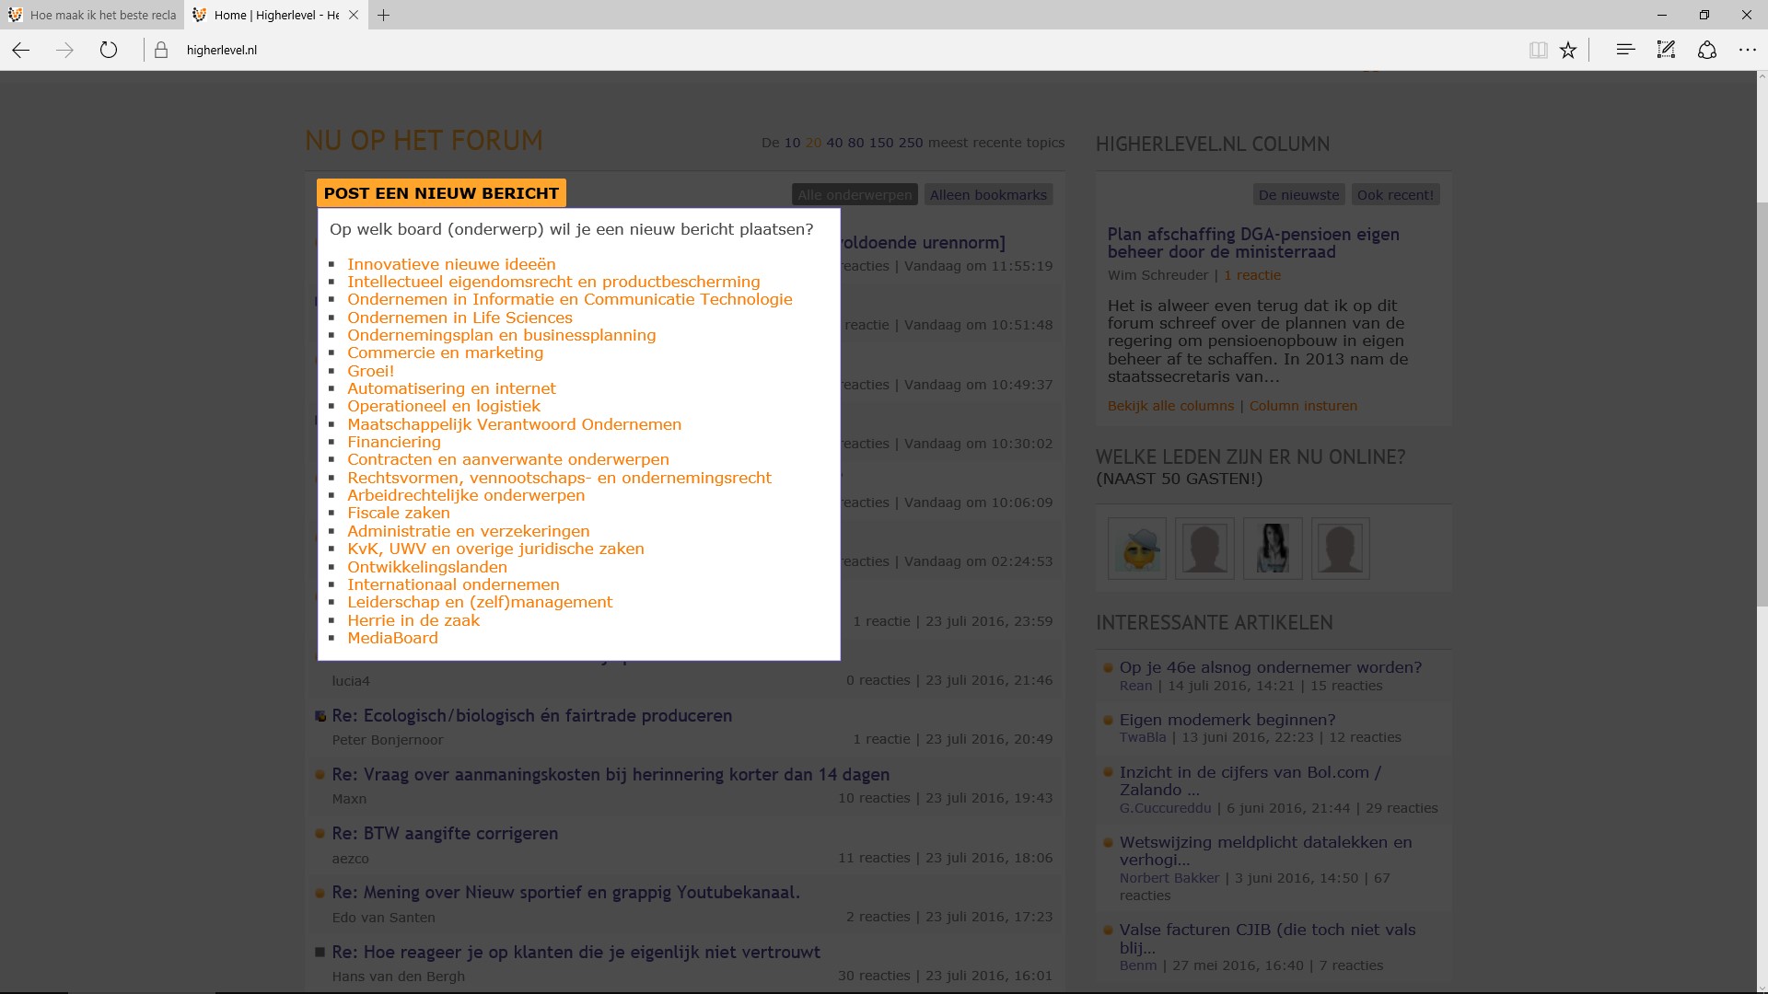
Task: Choose Contracten en aanverwante onderwerpen board
Action: pyautogui.click(x=507, y=459)
